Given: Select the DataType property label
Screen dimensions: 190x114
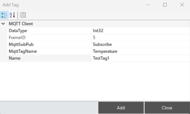Looking at the screenshot, I should [18, 31].
